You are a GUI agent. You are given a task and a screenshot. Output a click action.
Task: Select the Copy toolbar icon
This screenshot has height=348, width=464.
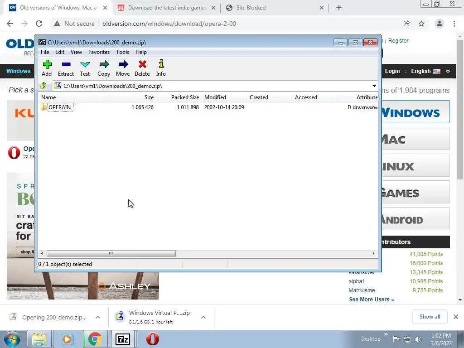104,68
